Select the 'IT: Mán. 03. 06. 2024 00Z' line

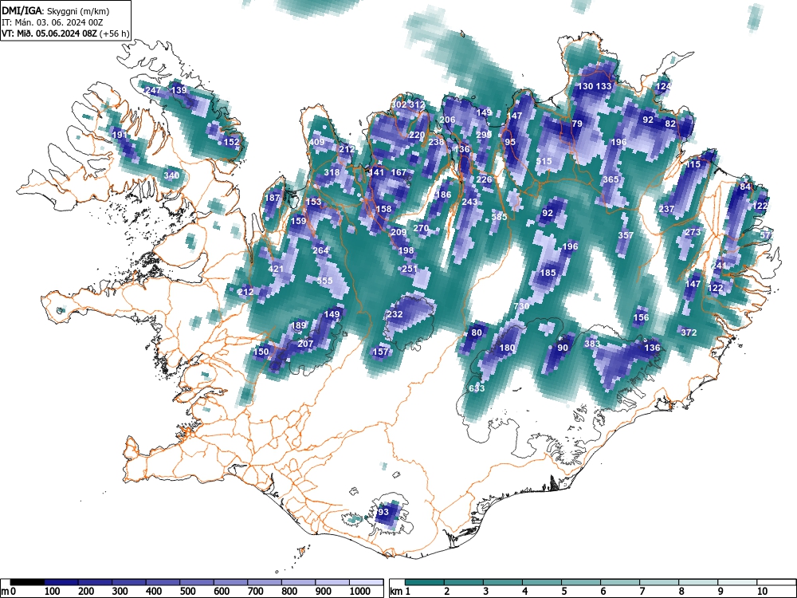click(53, 22)
